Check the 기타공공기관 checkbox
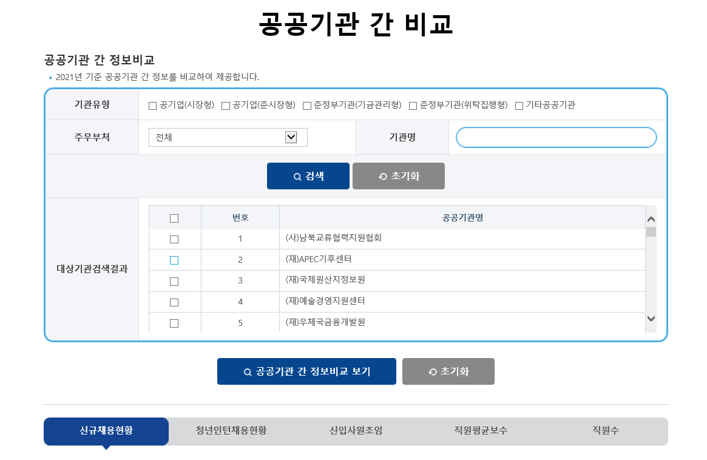Image resolution: width=707 pixels, height=460 pixels. (x=519, y=105)
